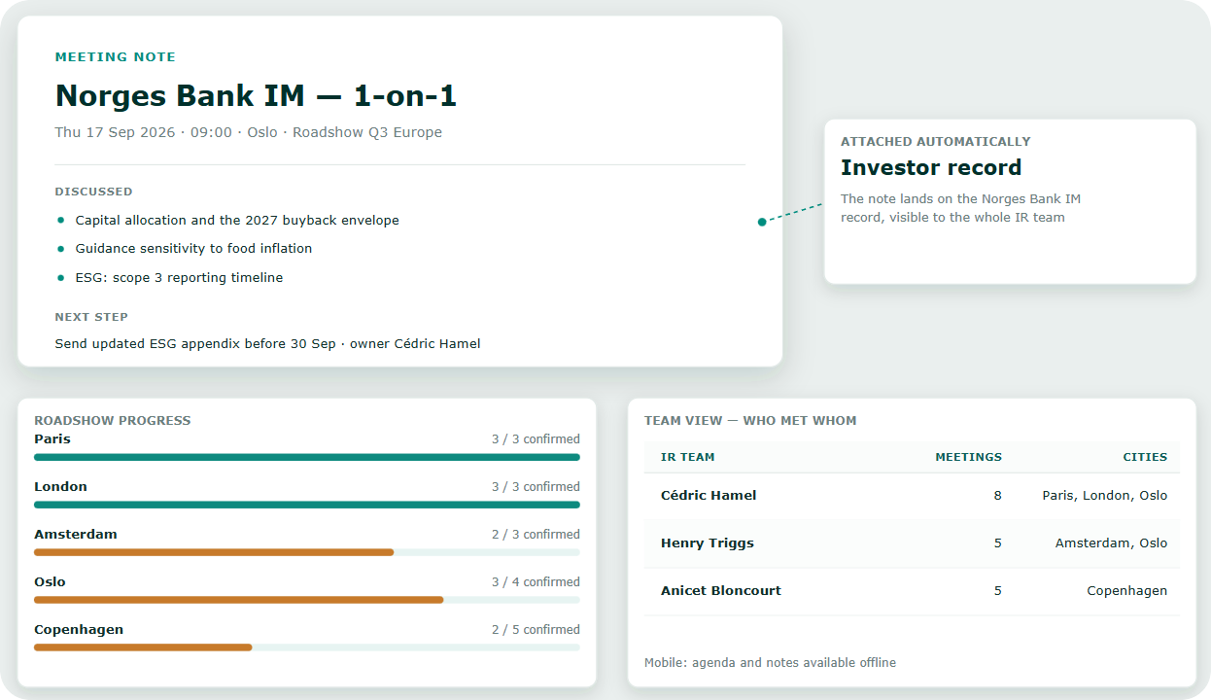Click the Copenhagen city label in progress

79,630
